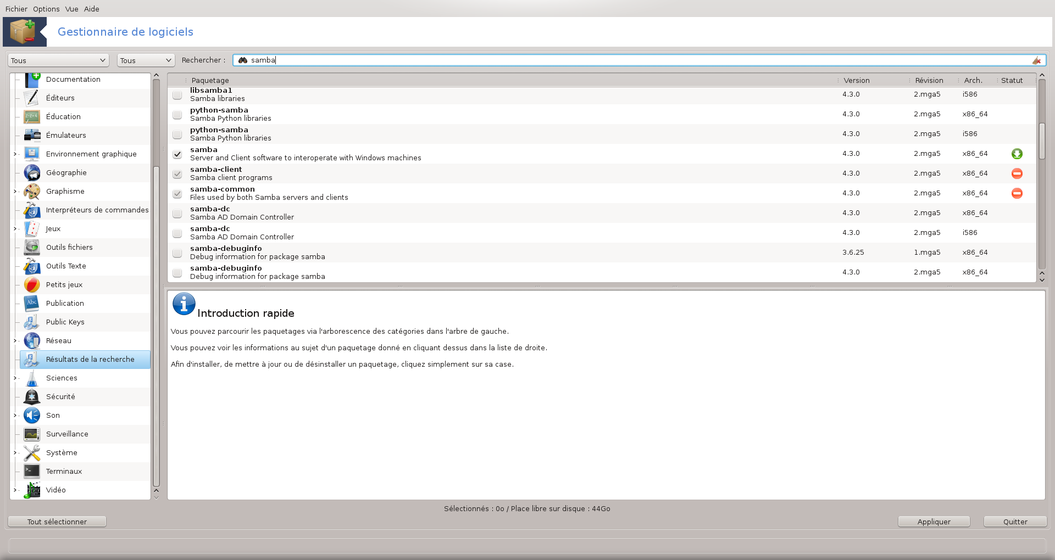Image resolution: width=1055 pixels, height=560 pixels.
Task: Check the python-samba i586 checkbox
Action: 177,135
